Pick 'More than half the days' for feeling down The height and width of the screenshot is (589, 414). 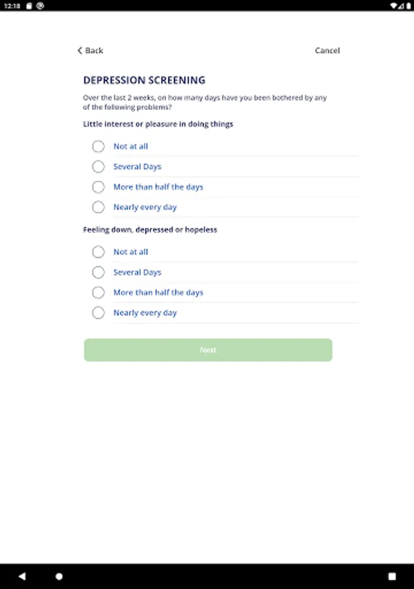[98, 293]
